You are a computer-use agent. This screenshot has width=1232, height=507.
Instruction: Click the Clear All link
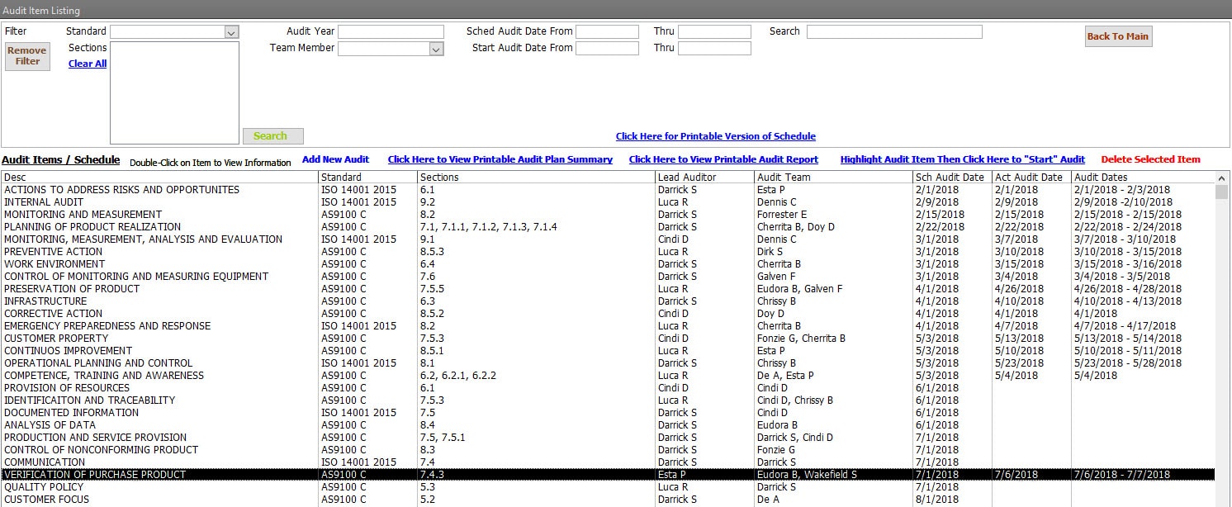88,64
